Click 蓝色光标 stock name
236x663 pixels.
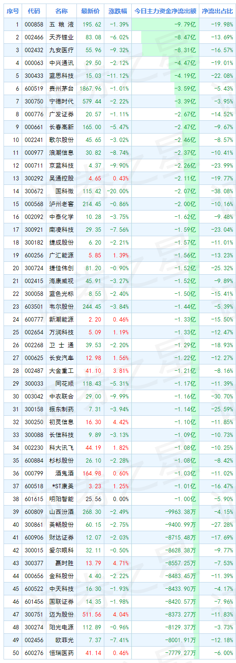(x=62, y=293)
